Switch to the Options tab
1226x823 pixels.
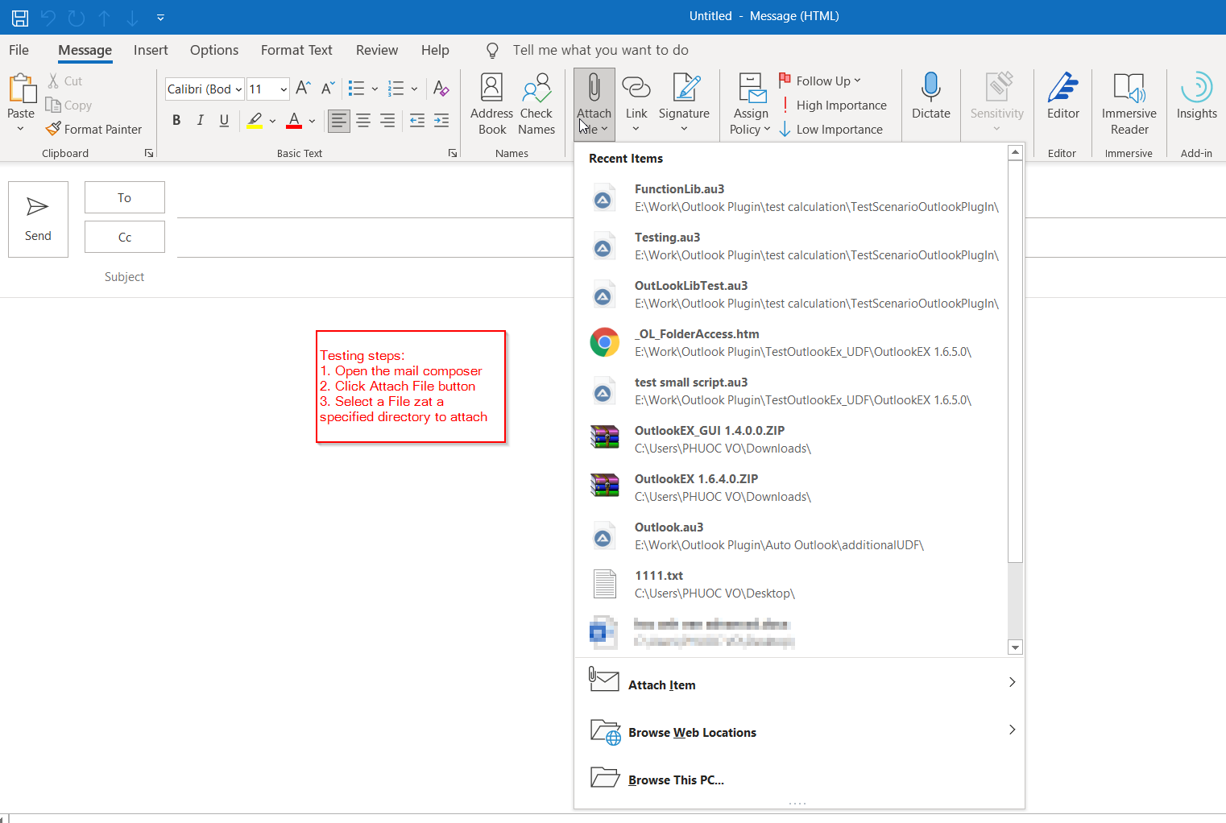tap(214, 50)
